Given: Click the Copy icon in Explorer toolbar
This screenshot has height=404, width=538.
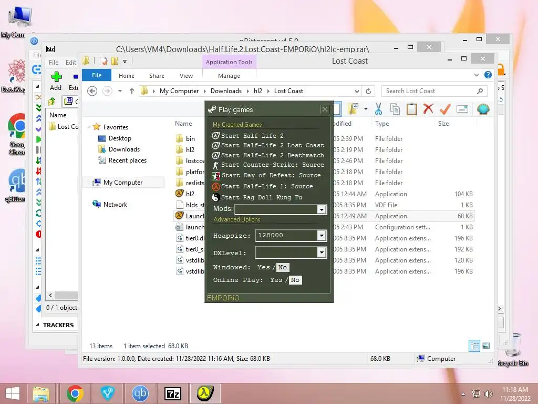Looking at the screenshot, I should [x=395, y=109].
